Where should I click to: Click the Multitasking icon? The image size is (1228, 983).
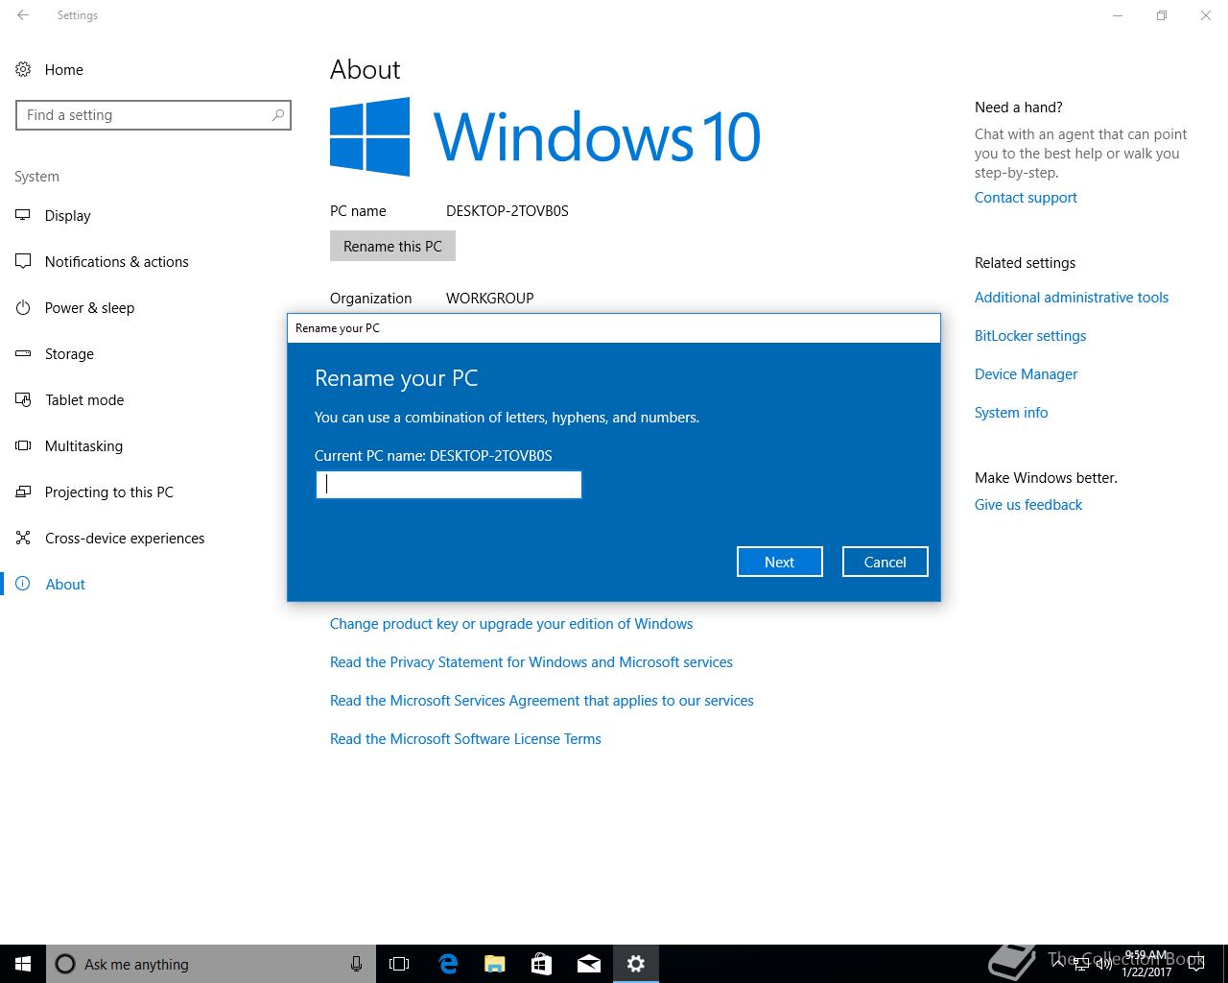click(23, 445)
